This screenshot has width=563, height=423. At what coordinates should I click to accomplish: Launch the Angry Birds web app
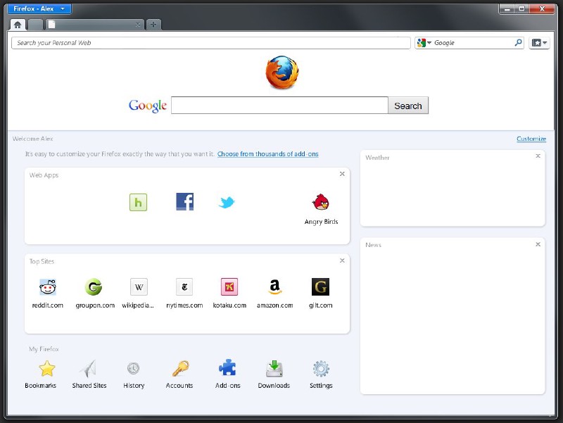coord(321,209)
